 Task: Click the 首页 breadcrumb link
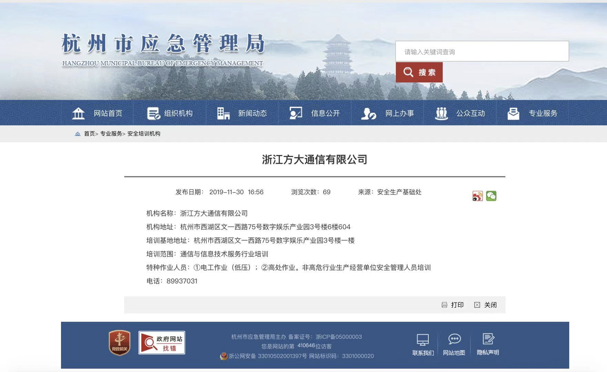(x=89, y=134)
